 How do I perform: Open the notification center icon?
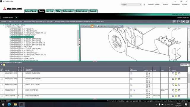[186, 104]
